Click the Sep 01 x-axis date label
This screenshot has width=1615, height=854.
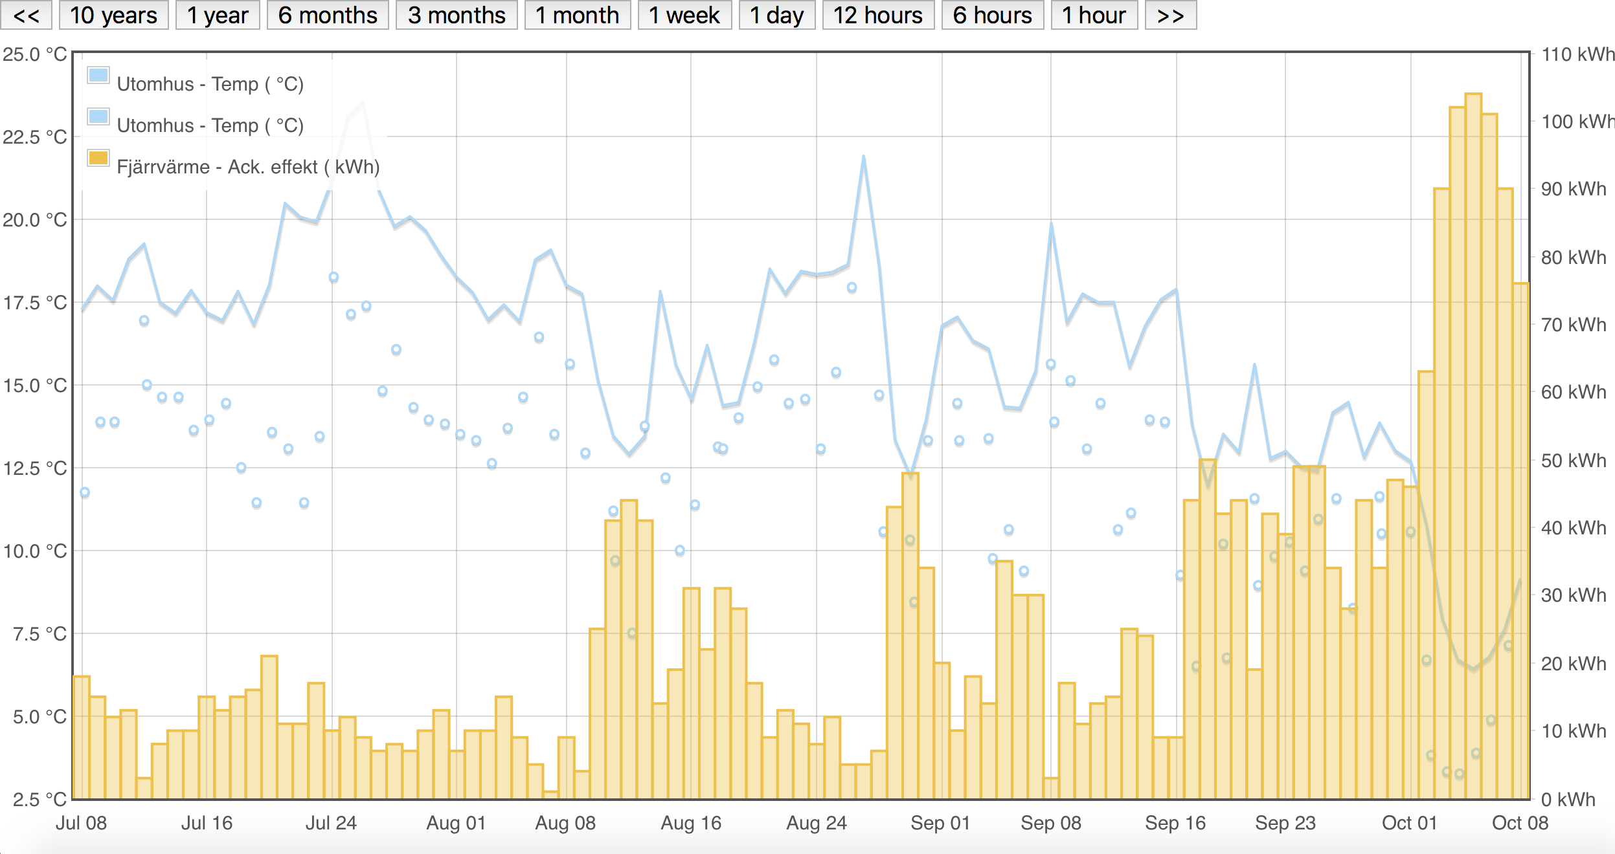(x=940, y=823)
